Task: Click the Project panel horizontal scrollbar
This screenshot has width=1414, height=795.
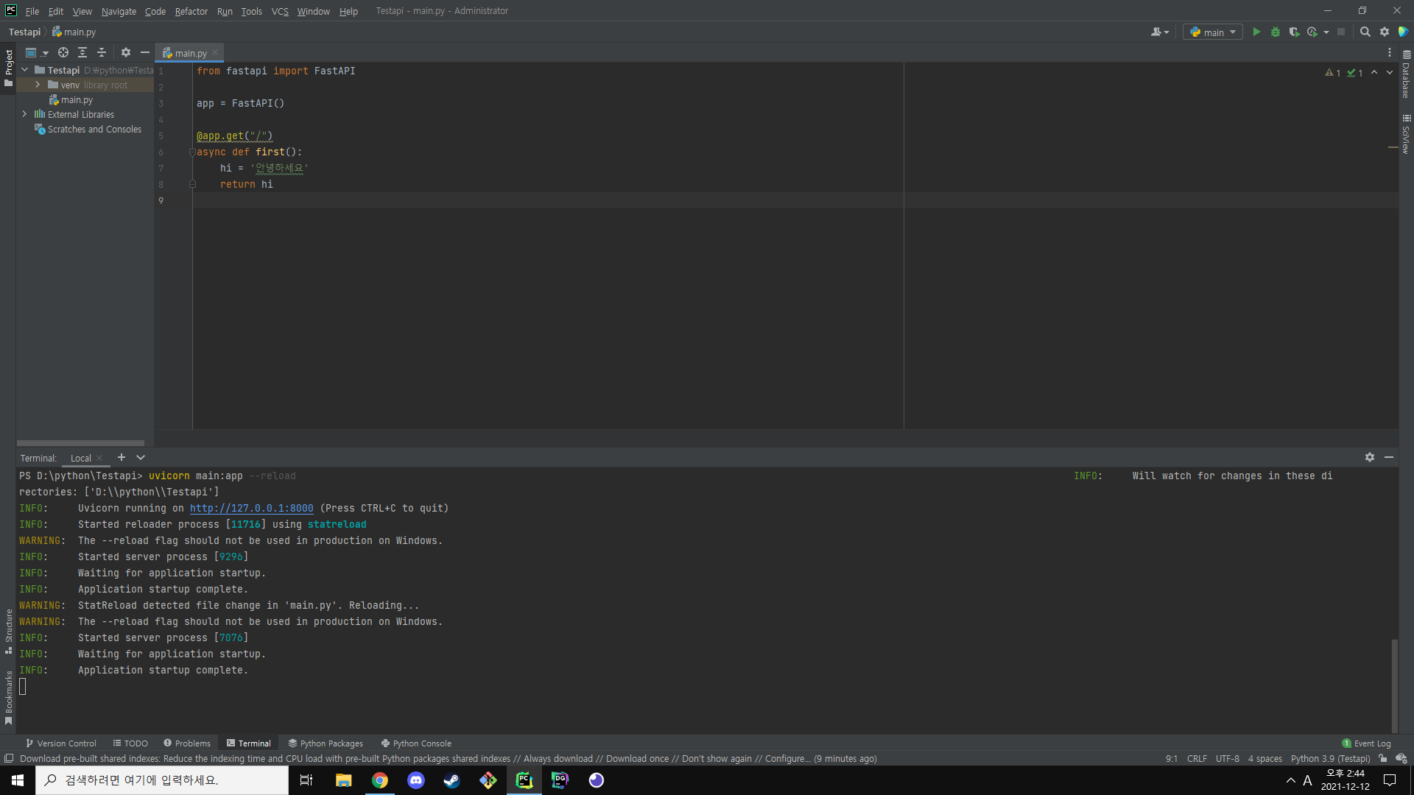Action: coord(80,443)
